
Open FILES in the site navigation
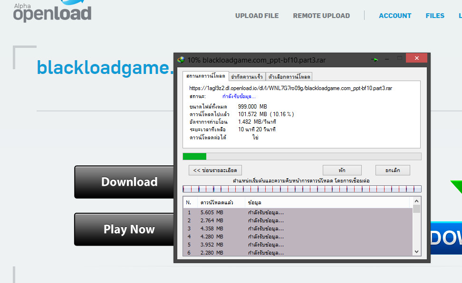(435, 16)
